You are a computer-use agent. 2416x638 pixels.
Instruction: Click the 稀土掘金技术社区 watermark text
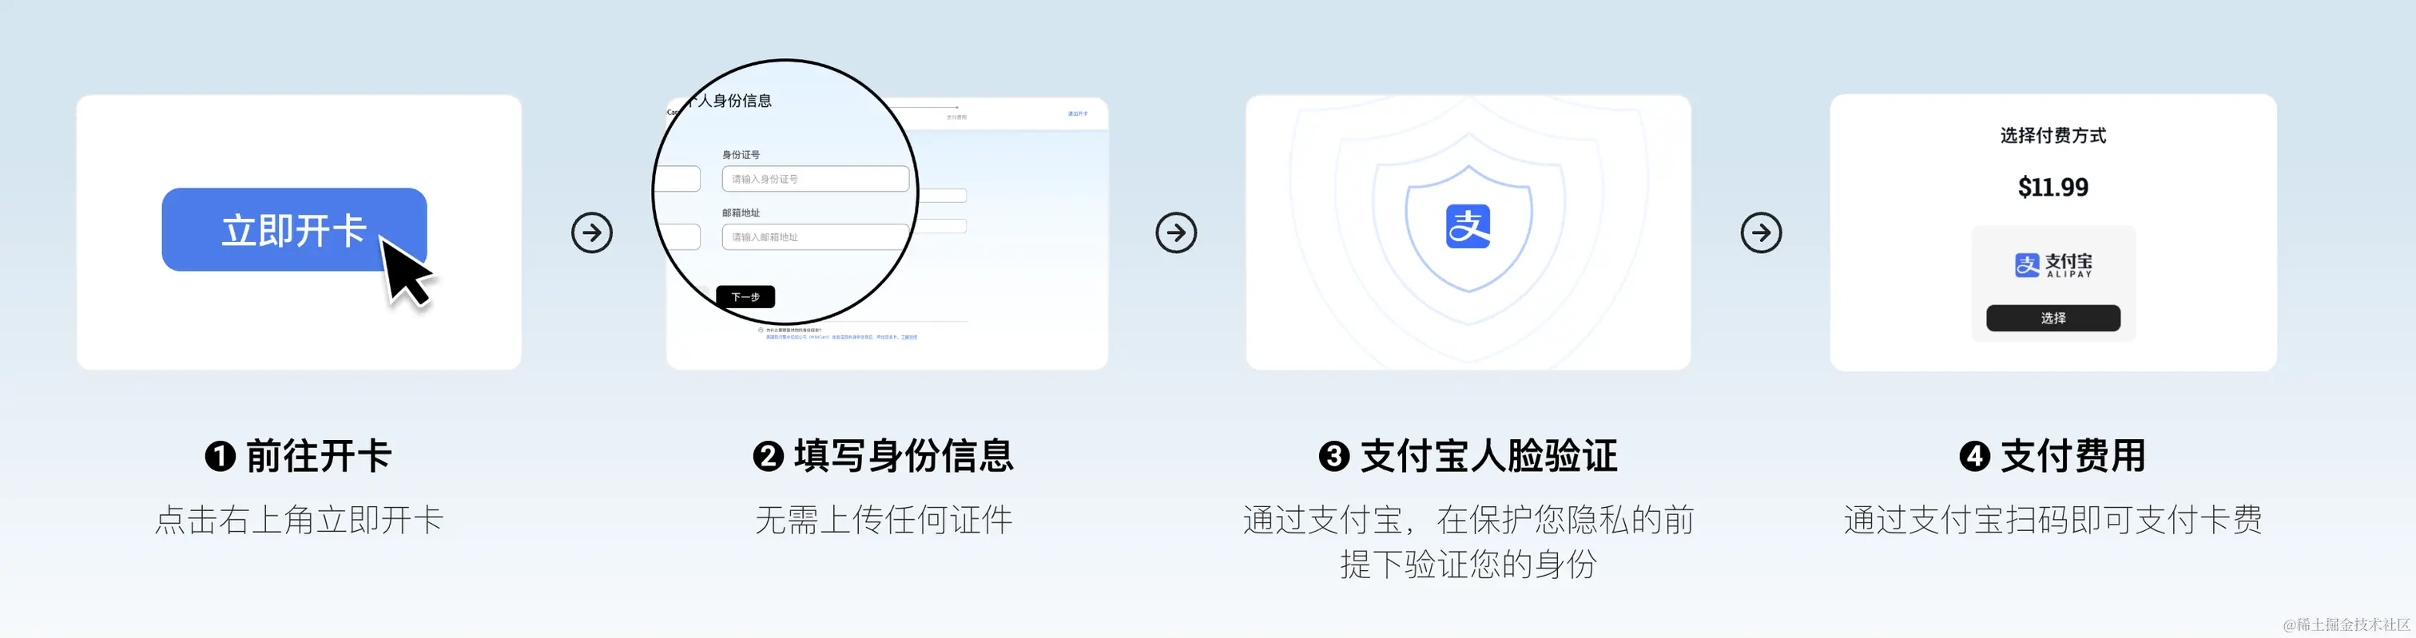pos(2353,625)
